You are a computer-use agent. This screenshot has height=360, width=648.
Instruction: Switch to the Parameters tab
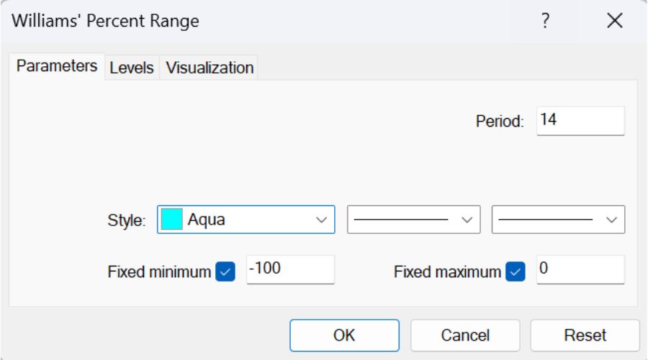pos(57,66)
